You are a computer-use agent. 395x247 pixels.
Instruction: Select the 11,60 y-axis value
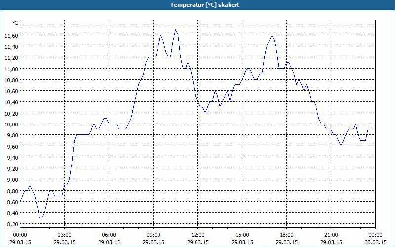point(11,36)
